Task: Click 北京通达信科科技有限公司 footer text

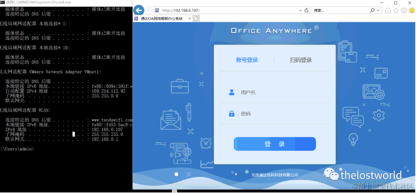Action: (x=275, y=175)
